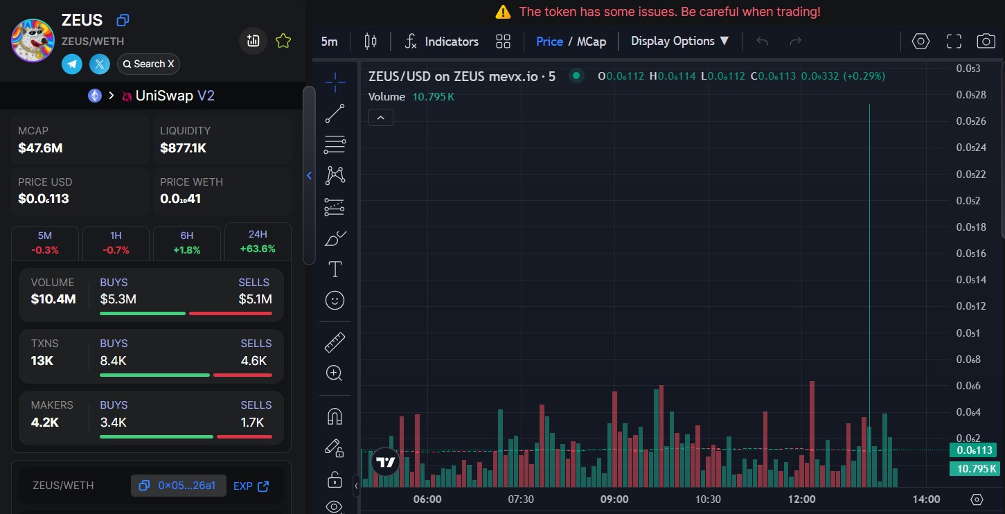Viewport: 1005px width, 514px height.
Task: Toggle visibility of all drawings eye icon
Action: coord(335,506)
